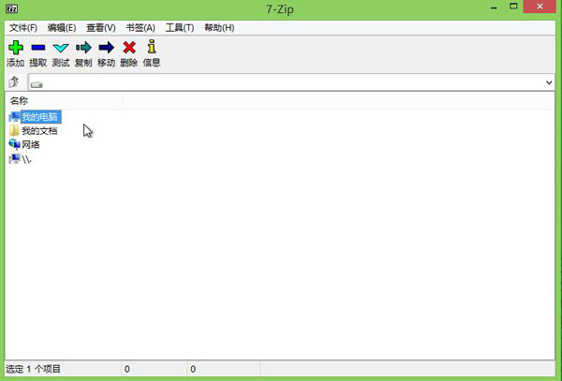This screenshot has height=381, width=562.
Task: Open the Bookmarks menu 书签(A)
Action: tap(140, 28)
